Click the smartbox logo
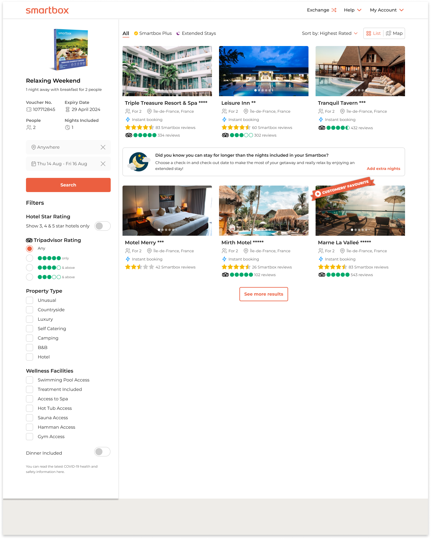 [47, 10]
